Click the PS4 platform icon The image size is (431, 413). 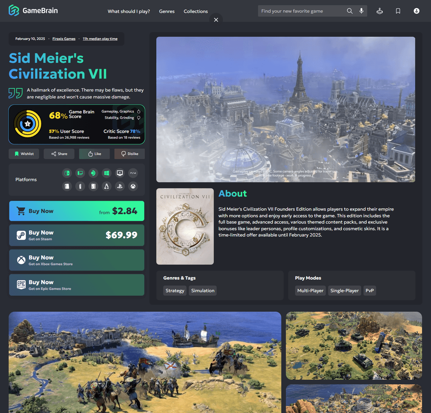tap(133, 173)
